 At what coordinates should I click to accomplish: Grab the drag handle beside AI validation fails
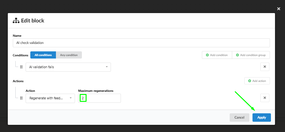pyautogui.click(x=21, y=67)
